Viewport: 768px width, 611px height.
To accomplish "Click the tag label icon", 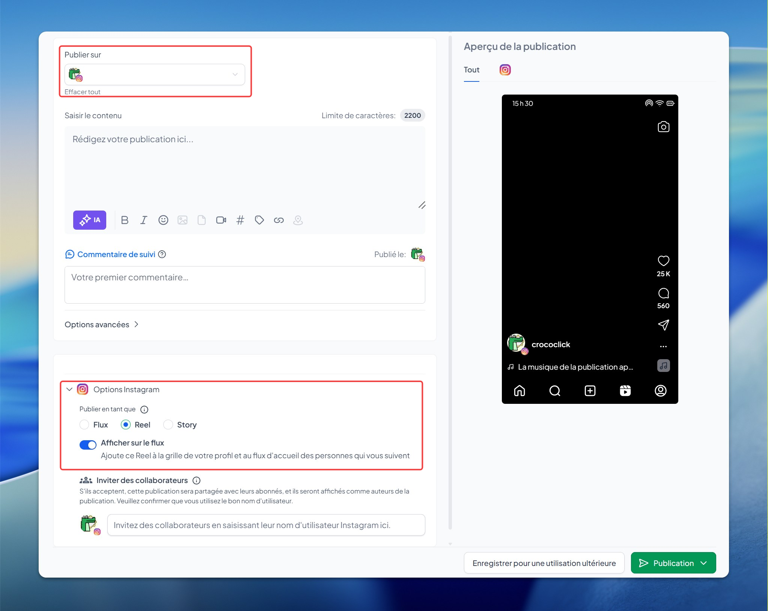I will point(259,220).
